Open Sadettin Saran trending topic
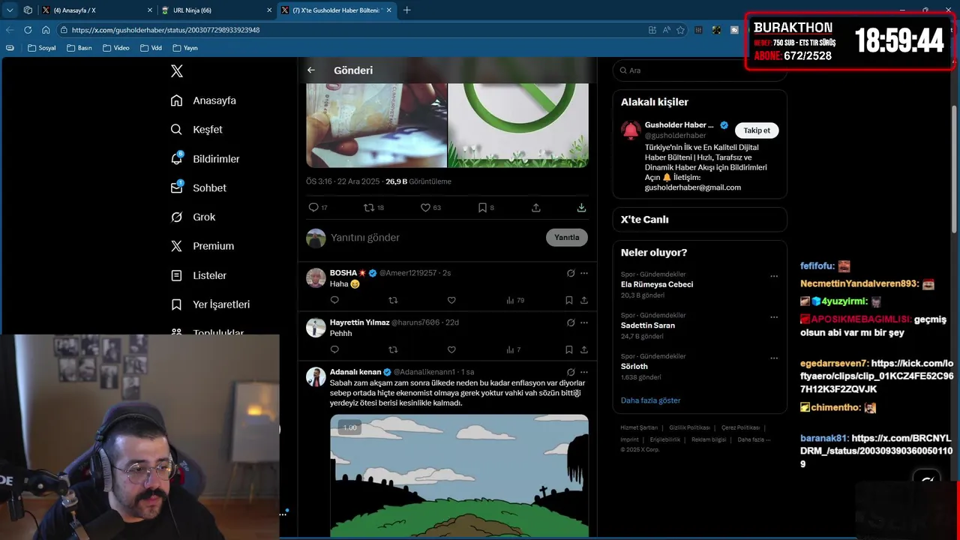Screen dimensions: 960x540 (648, 325)
